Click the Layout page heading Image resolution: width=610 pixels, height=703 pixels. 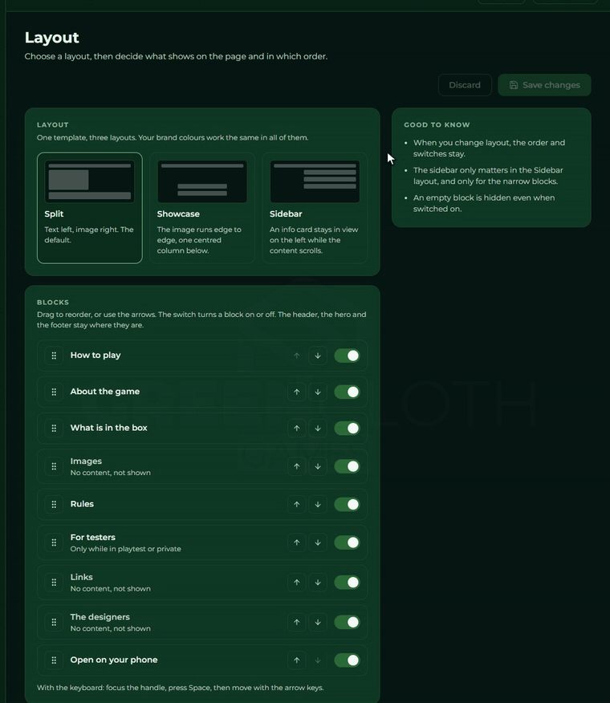click(x=52, y=38)
